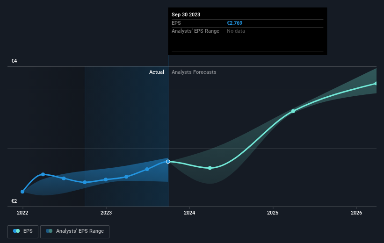
Task: Toggle the Analysts' EPS Range legend
Action: tap(75, 231)
